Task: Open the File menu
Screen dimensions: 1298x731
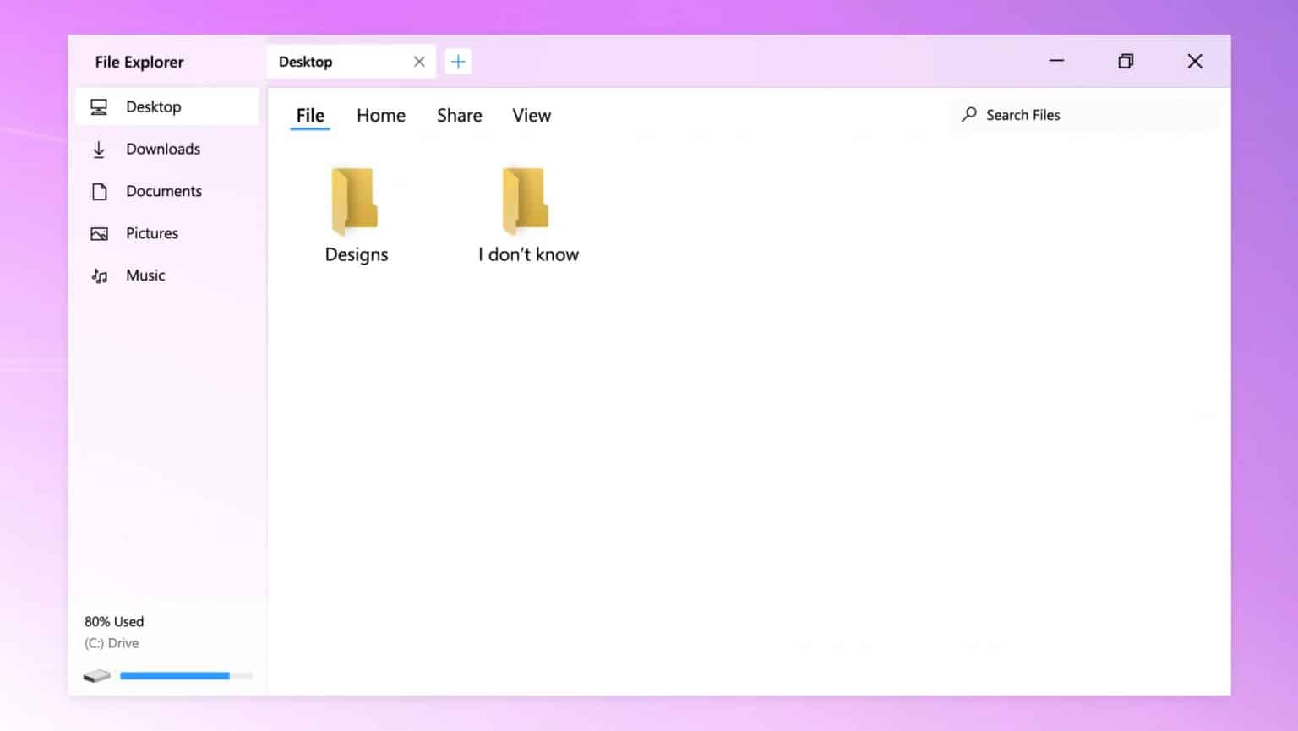Action: [x=309, y=115]
